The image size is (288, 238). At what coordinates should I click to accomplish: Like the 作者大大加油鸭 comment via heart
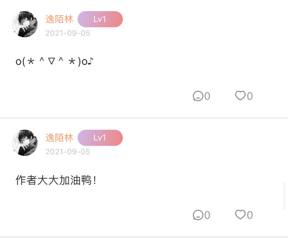[x=240, y=215]
